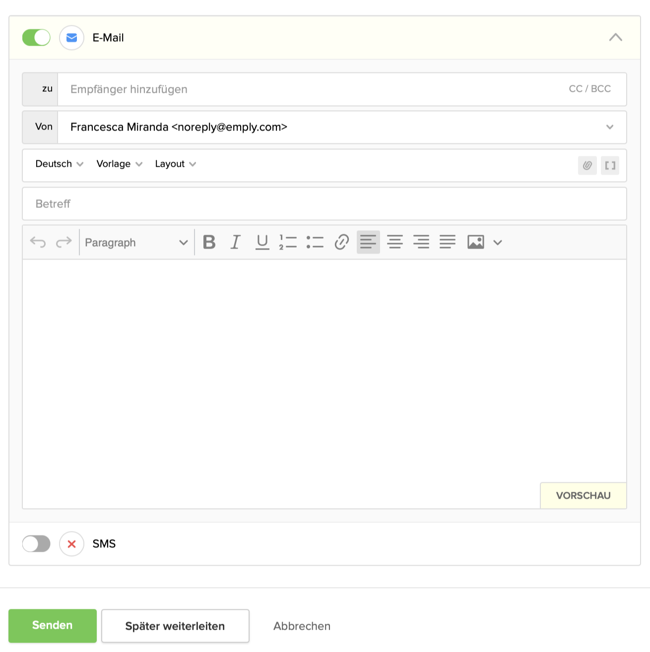Disable the E-Mail toggle switch
The width and height of the screenshot is (650, 652).
[x=36, y=38]
